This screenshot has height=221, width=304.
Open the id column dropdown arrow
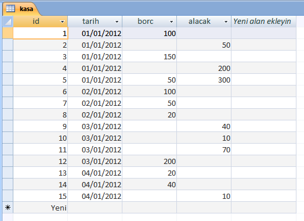(62, 22)
